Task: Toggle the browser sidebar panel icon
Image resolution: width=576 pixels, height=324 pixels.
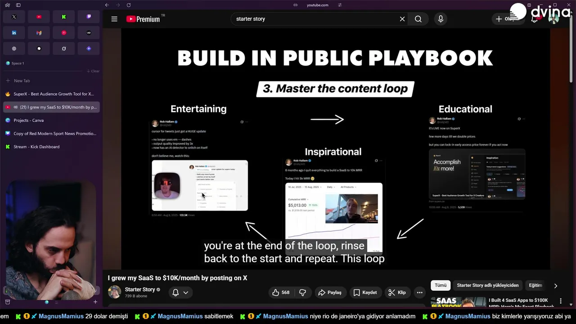Action: click(18, 5)
